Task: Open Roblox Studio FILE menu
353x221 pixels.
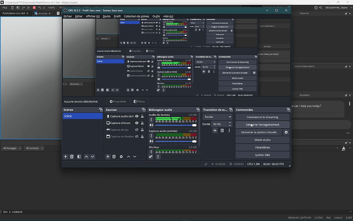Action: click(5, 8)
